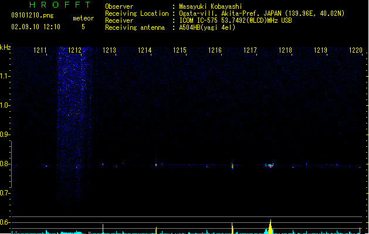Image resolution: width=369 pixels, height=234 pixels.
Task: Click the 0.6 kHz axis label
Action: (5, 222)
